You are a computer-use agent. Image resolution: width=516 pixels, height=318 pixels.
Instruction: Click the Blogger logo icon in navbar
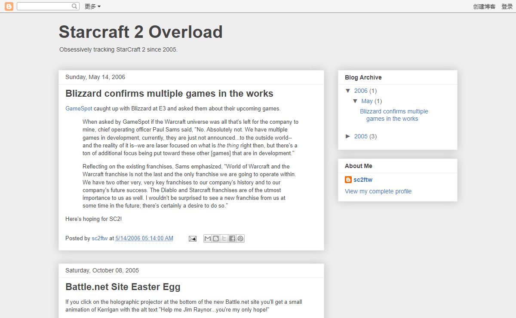[x=9, y=6]
